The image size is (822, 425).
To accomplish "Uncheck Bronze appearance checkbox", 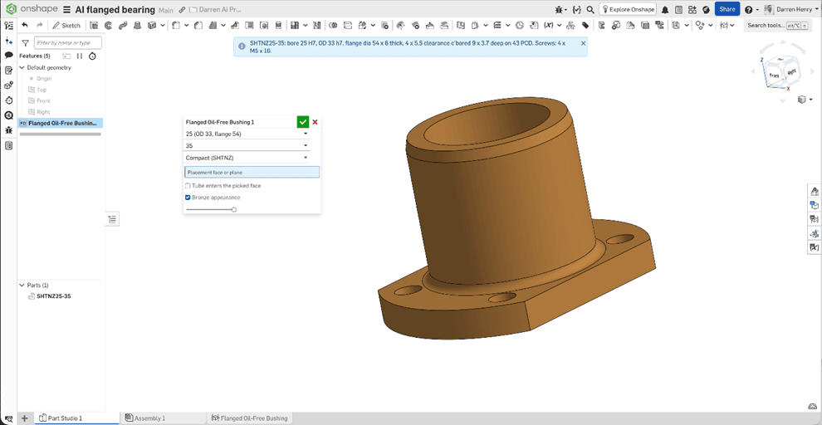I will [x=188, y=198].
